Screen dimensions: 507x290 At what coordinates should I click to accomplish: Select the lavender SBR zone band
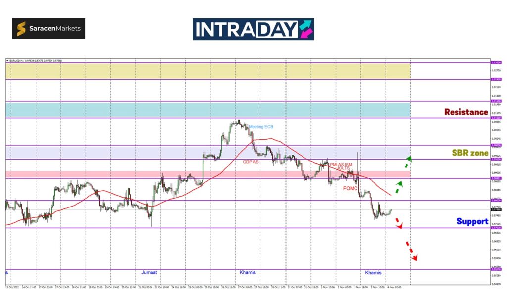(x=208, y=152)
